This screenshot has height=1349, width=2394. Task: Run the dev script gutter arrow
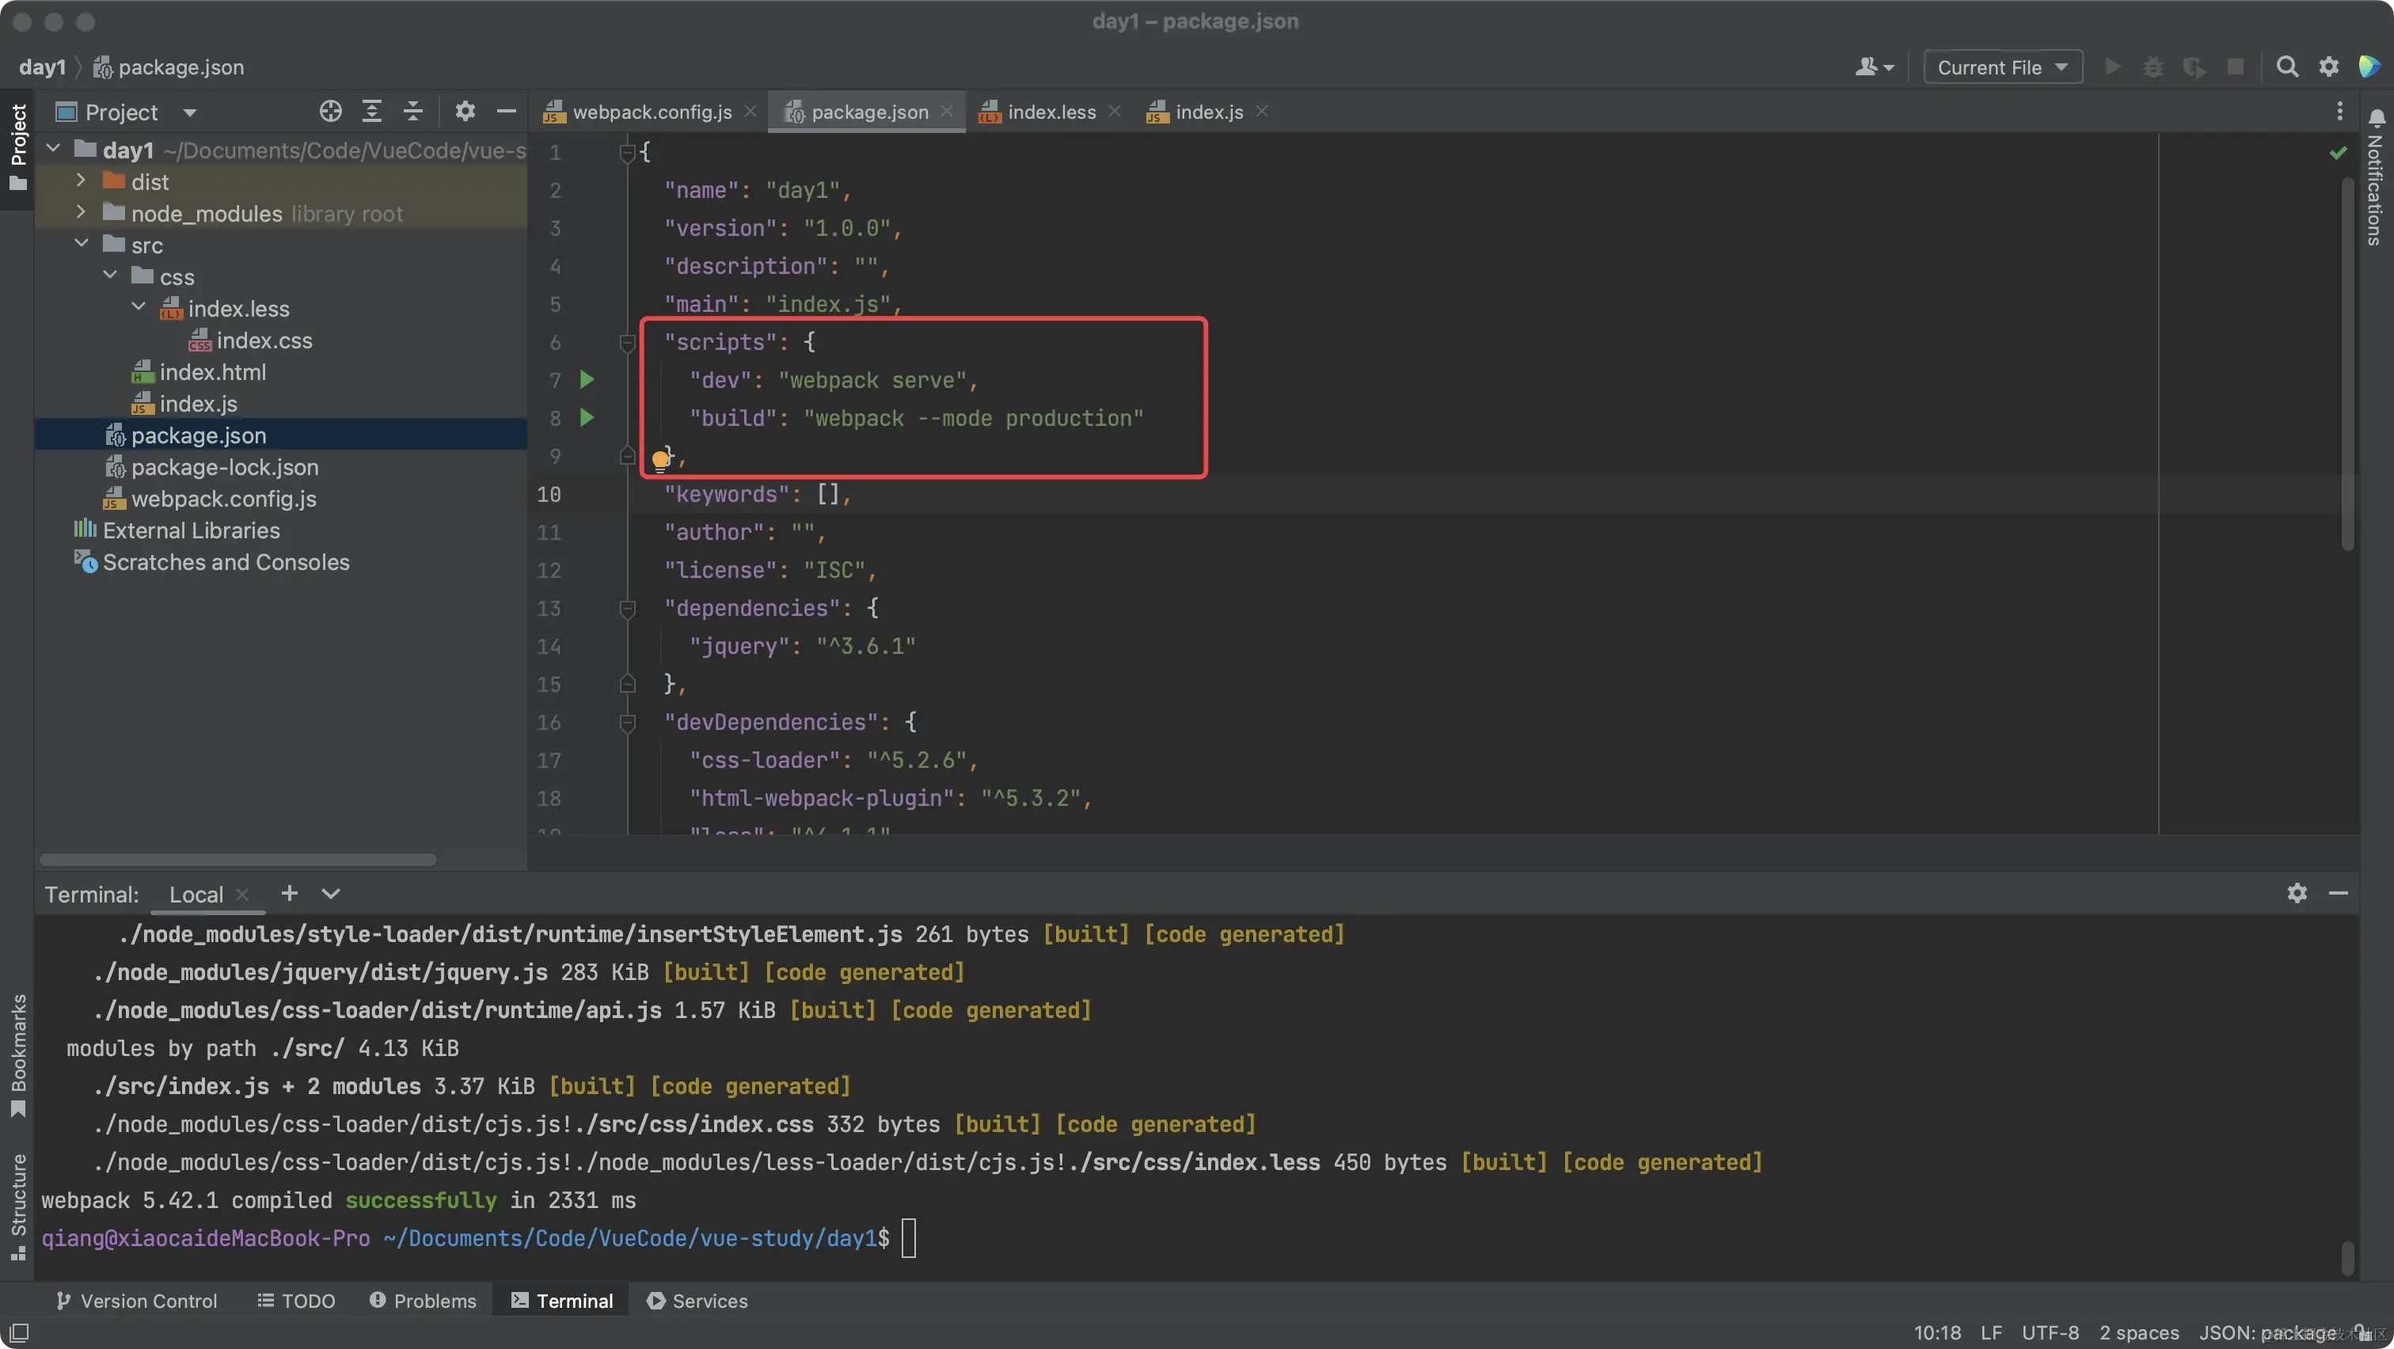click(x=587, y=379)
